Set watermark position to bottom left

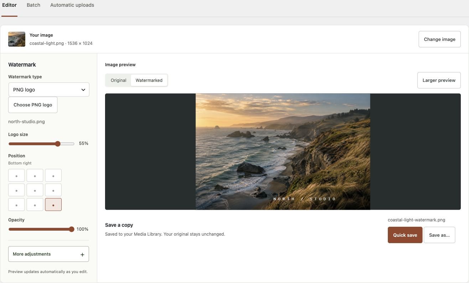16,205
